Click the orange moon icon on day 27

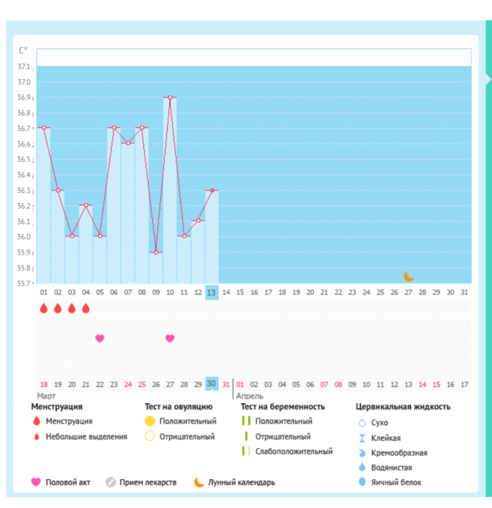click(409, 276)
